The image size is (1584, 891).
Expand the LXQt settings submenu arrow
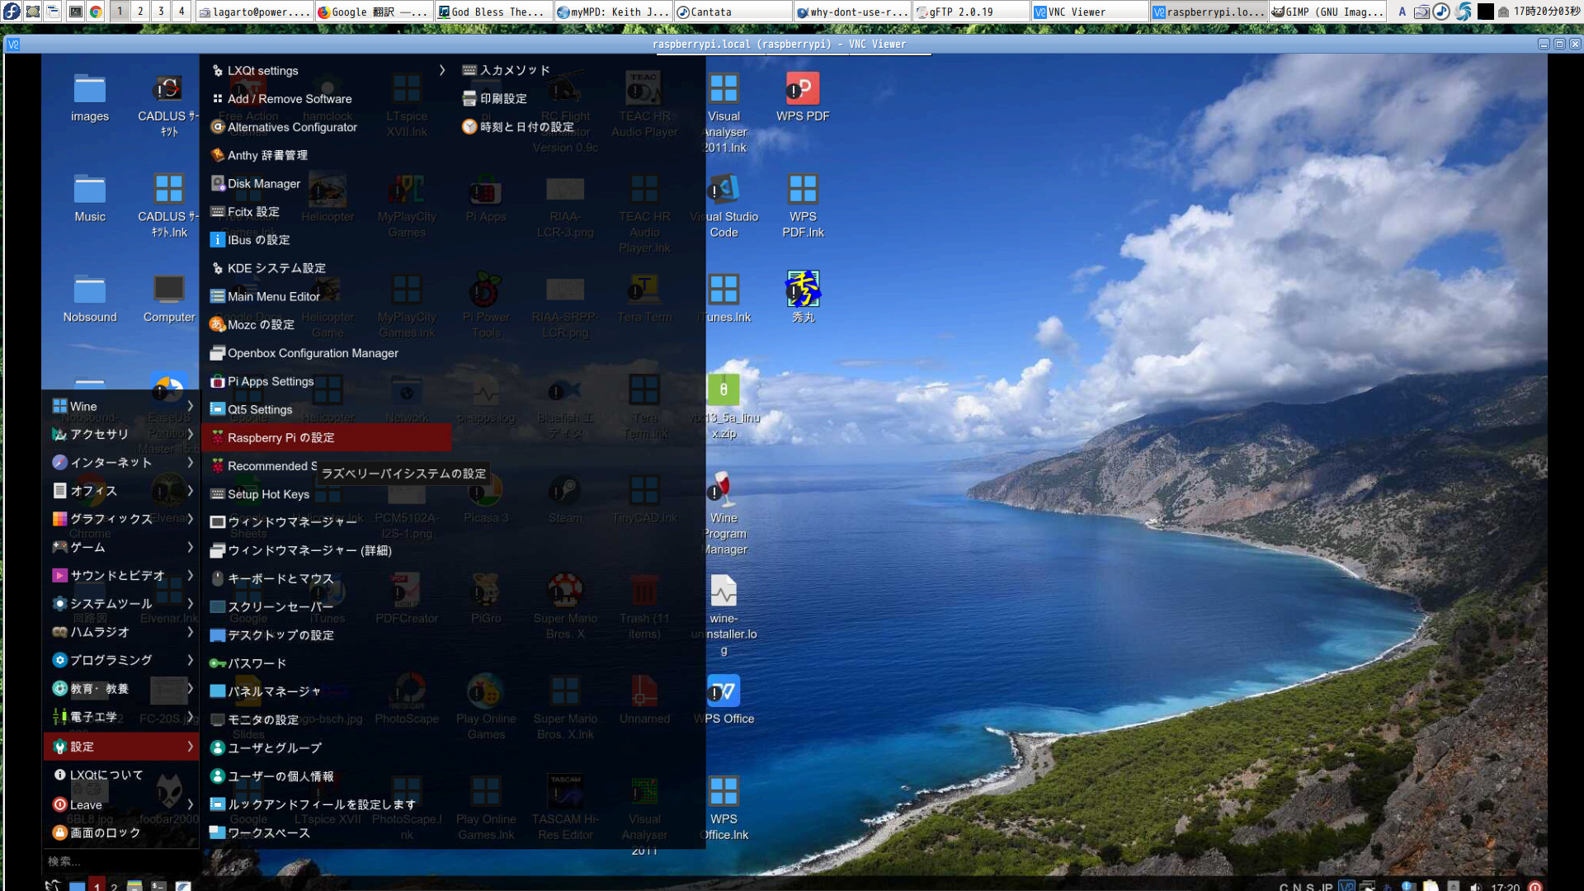click(x=442, y=70)
